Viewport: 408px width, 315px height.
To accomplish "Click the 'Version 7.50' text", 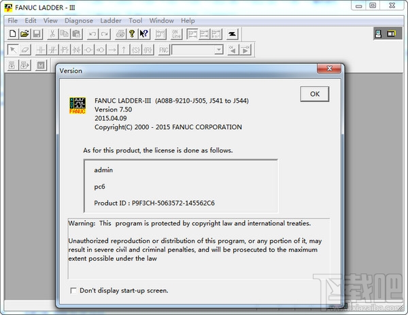I will coord(113,110).
